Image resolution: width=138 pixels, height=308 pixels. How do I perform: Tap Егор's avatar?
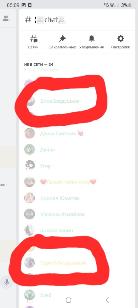pyautogui.click(x=29, y=166)
